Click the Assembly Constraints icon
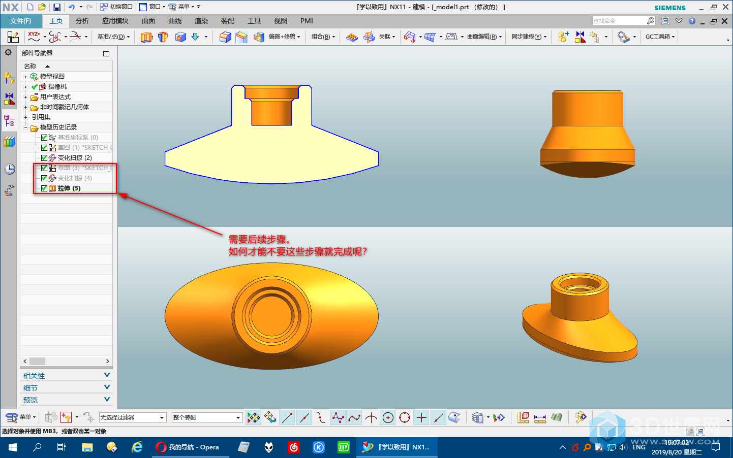The width and height of the screenshot is (733, 458). 580,37
